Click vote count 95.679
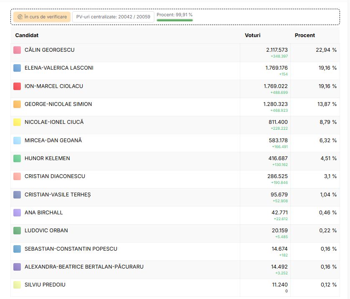 [x=279, y=195]
